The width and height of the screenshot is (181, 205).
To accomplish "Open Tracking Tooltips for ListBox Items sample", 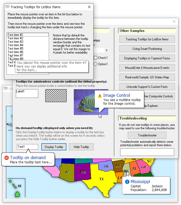I will coord(147,39).
